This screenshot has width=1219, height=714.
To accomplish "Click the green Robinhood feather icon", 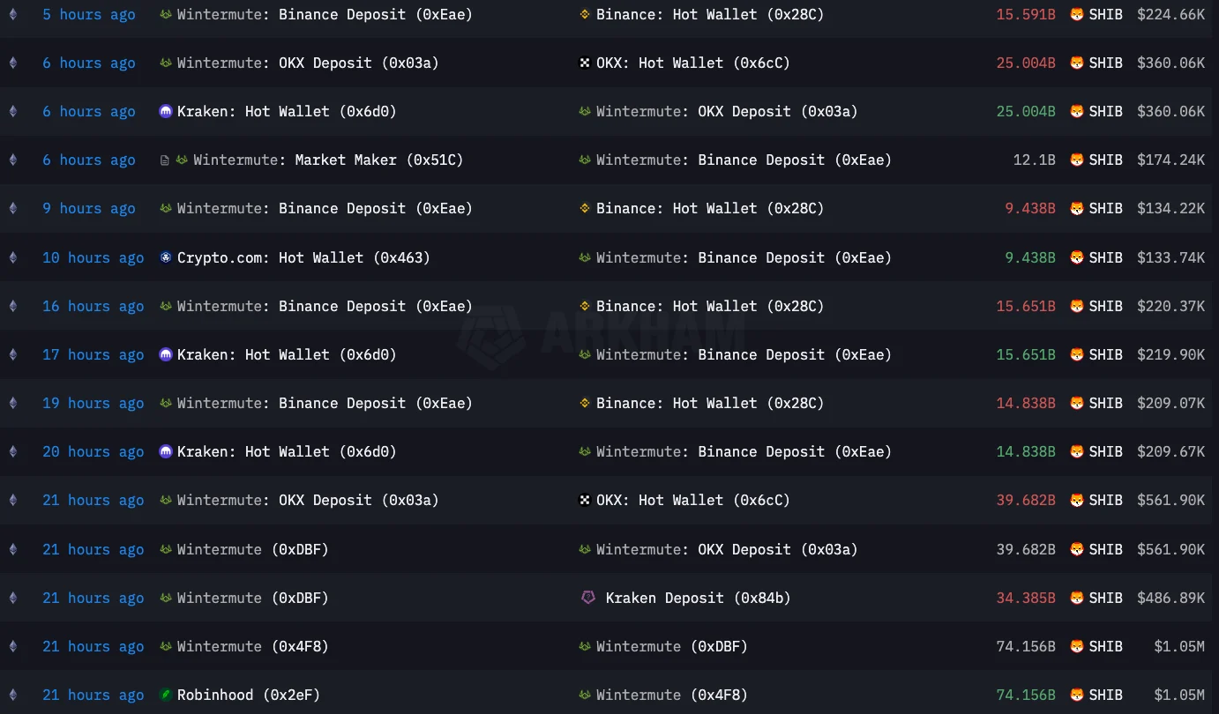I will coord(165,695).
